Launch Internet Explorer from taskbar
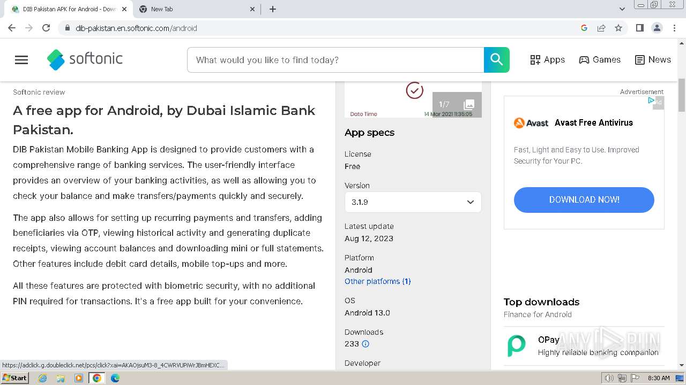686x385 pixels. point(43,378)
